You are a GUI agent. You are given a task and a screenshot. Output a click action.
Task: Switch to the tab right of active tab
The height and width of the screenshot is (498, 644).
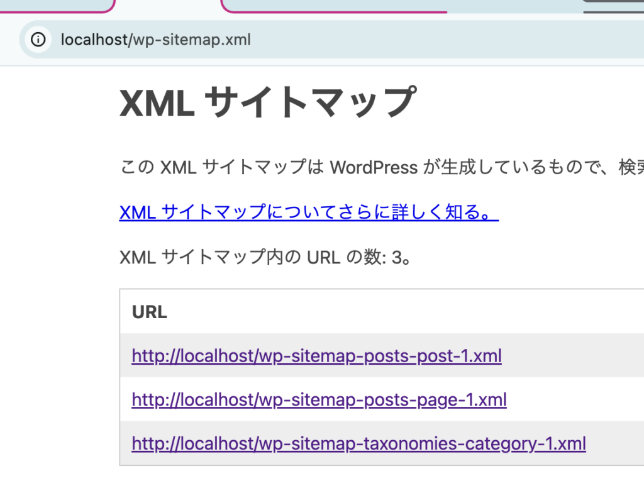(x=377, y=5)
